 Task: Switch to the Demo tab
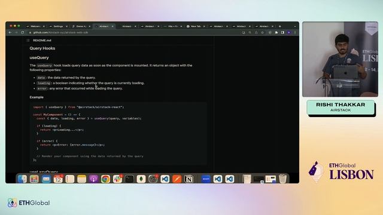[x=81, y=26]
